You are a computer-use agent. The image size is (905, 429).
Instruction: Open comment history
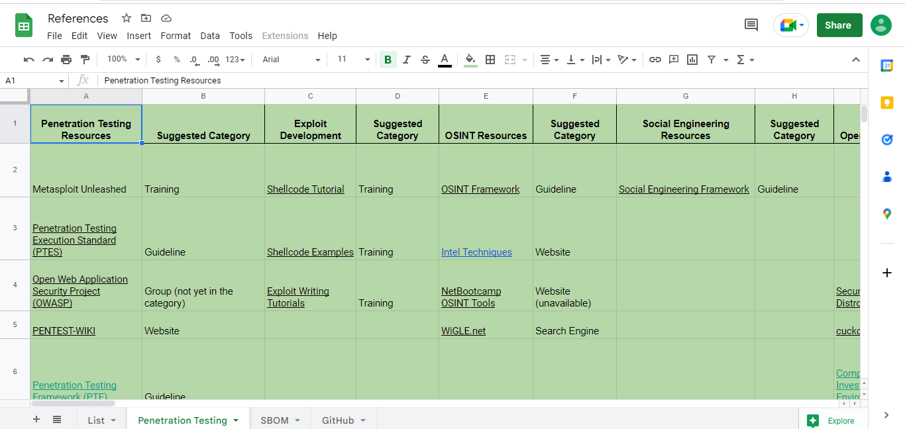tap(751, 25)
